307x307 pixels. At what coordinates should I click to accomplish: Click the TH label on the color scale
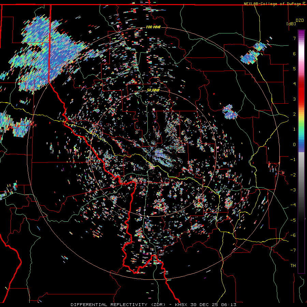pos(293,266)
